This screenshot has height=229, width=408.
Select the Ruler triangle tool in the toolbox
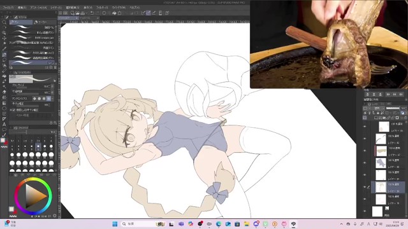point(4,119)
